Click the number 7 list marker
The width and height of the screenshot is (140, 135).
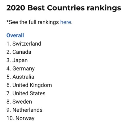pyautogui.click(x=9, y=93)
